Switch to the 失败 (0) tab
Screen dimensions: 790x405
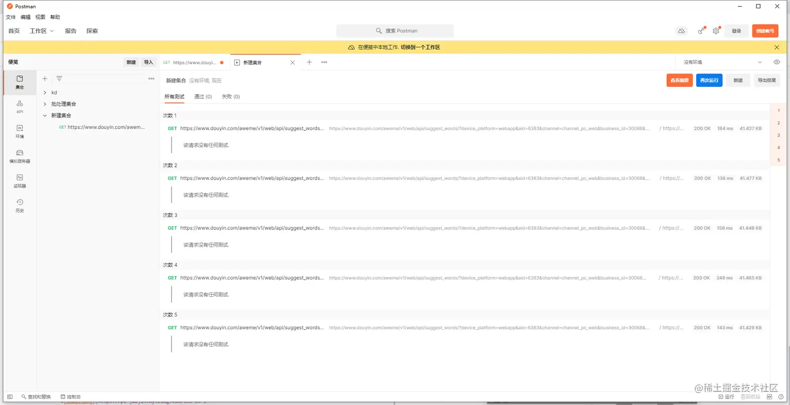[230, 97]
